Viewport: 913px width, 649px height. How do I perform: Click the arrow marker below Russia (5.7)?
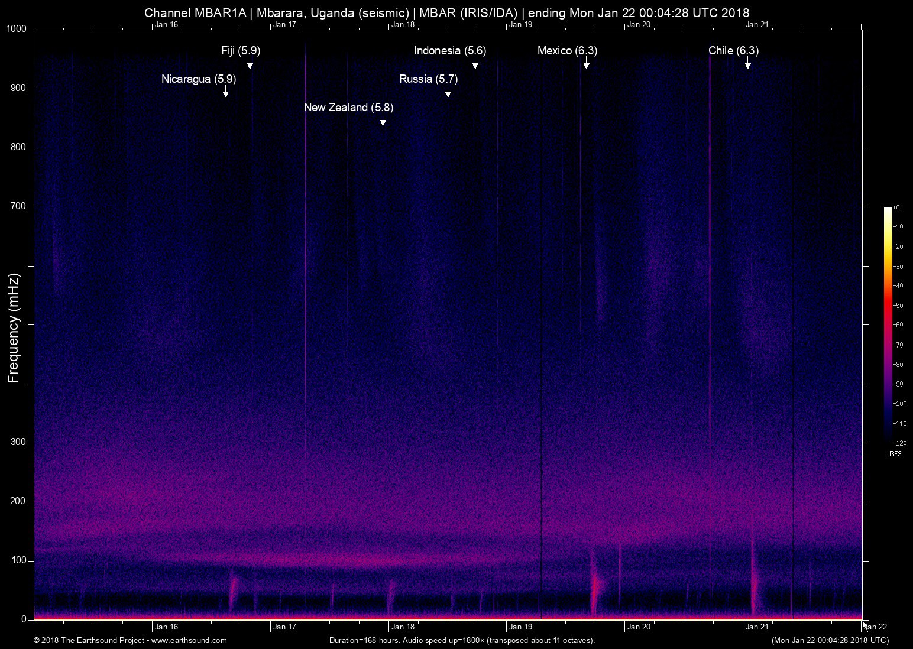pos(448,92)
